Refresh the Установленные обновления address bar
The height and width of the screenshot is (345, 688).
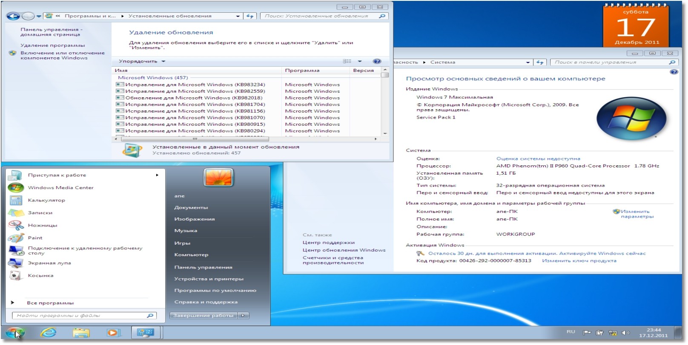click(x=250, y=16)
